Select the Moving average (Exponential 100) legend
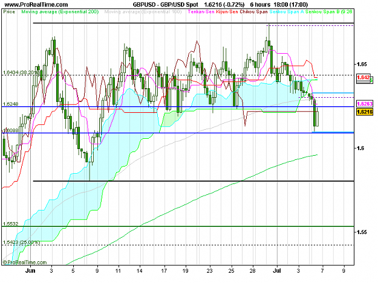This screenshot has height=283, width=378. pyautogui.click(x=143, y=11)
